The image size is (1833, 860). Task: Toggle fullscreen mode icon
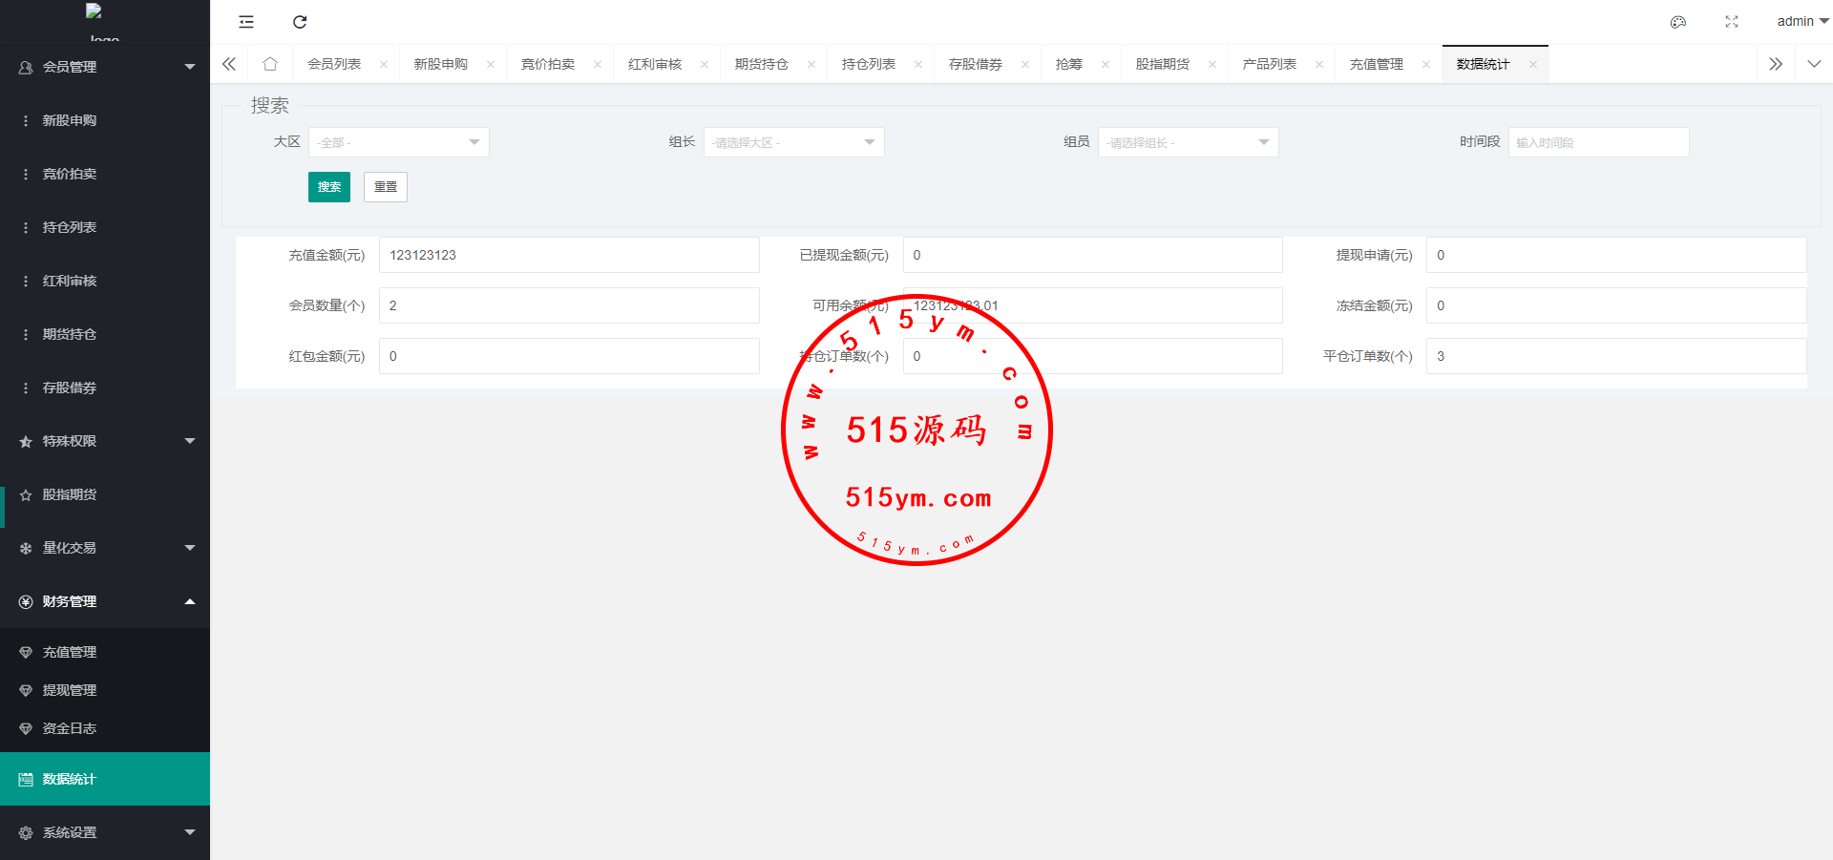[1732, 22]
